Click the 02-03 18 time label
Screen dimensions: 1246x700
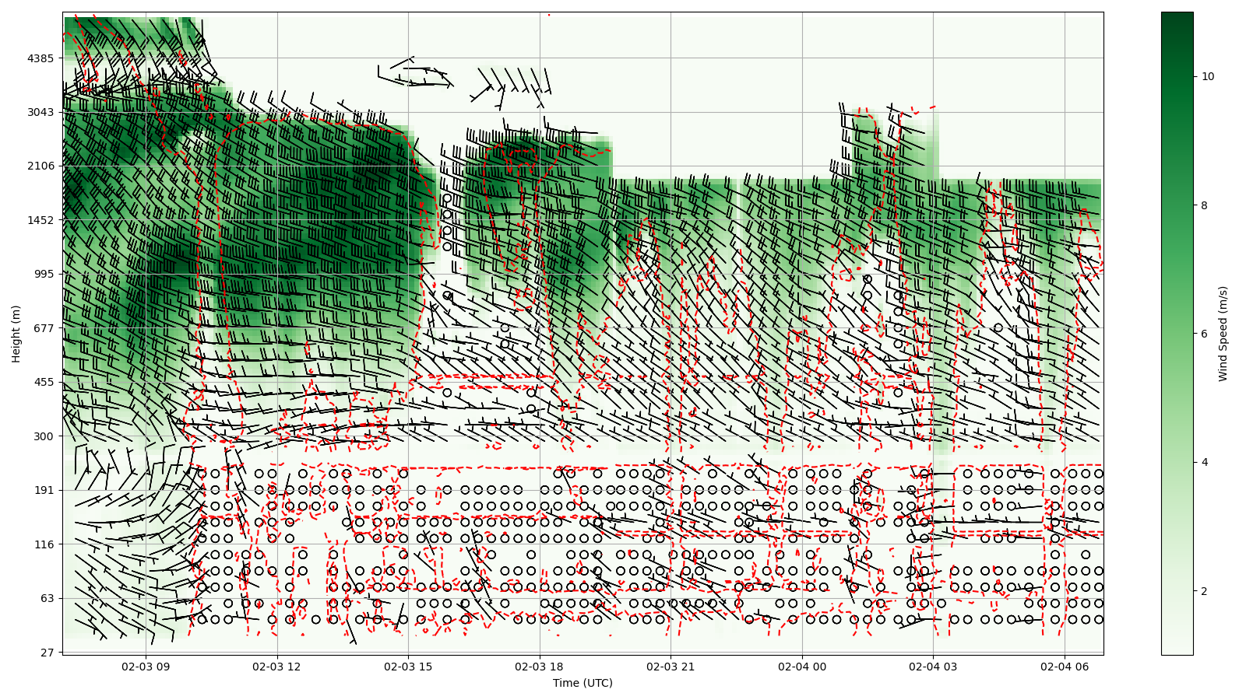point(539,667)
